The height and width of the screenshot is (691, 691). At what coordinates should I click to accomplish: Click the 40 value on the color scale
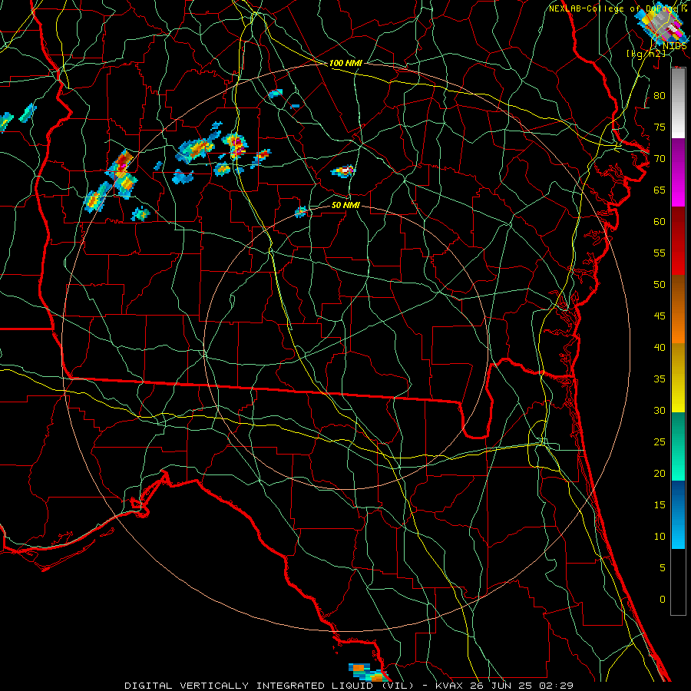coord(660,347)
